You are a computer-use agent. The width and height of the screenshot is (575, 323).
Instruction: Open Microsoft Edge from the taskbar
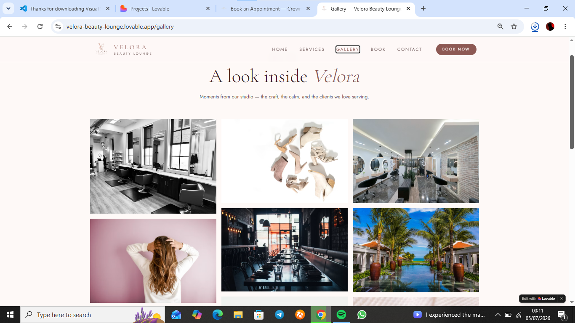218,315
